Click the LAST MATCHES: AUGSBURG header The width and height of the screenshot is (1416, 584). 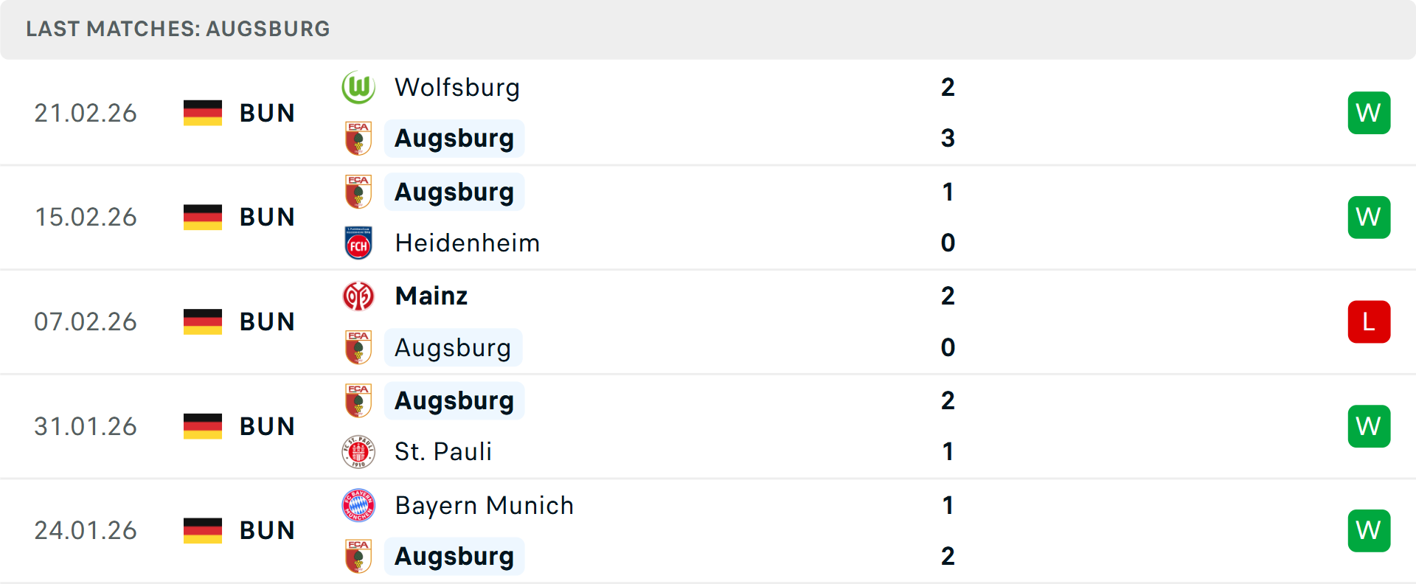coord(177,29)
